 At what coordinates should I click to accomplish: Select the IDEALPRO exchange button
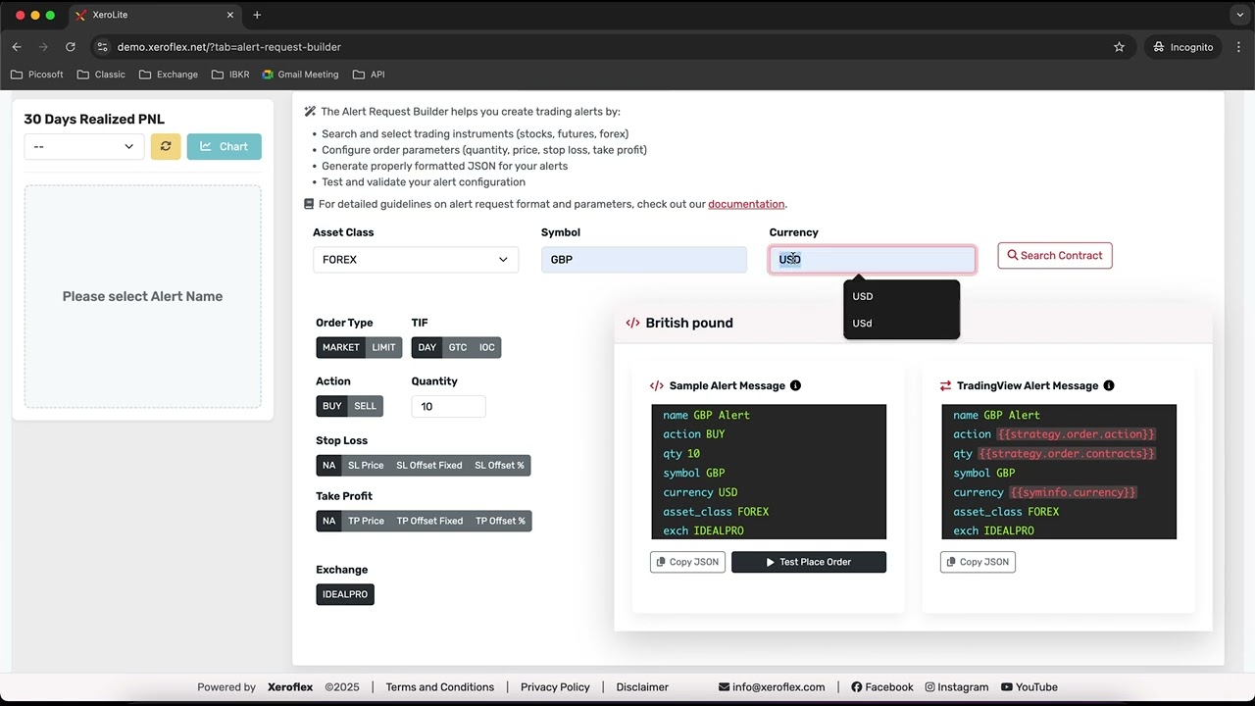coord(345,594)
